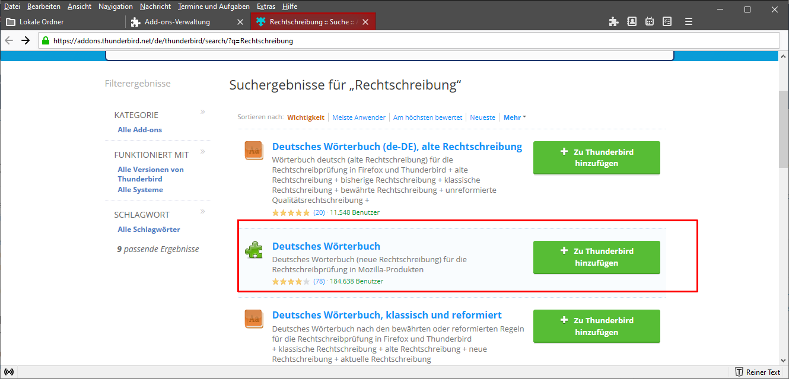Click the page vertical scrollbar thumb
789x379 pixels.
tap(783, 130)
